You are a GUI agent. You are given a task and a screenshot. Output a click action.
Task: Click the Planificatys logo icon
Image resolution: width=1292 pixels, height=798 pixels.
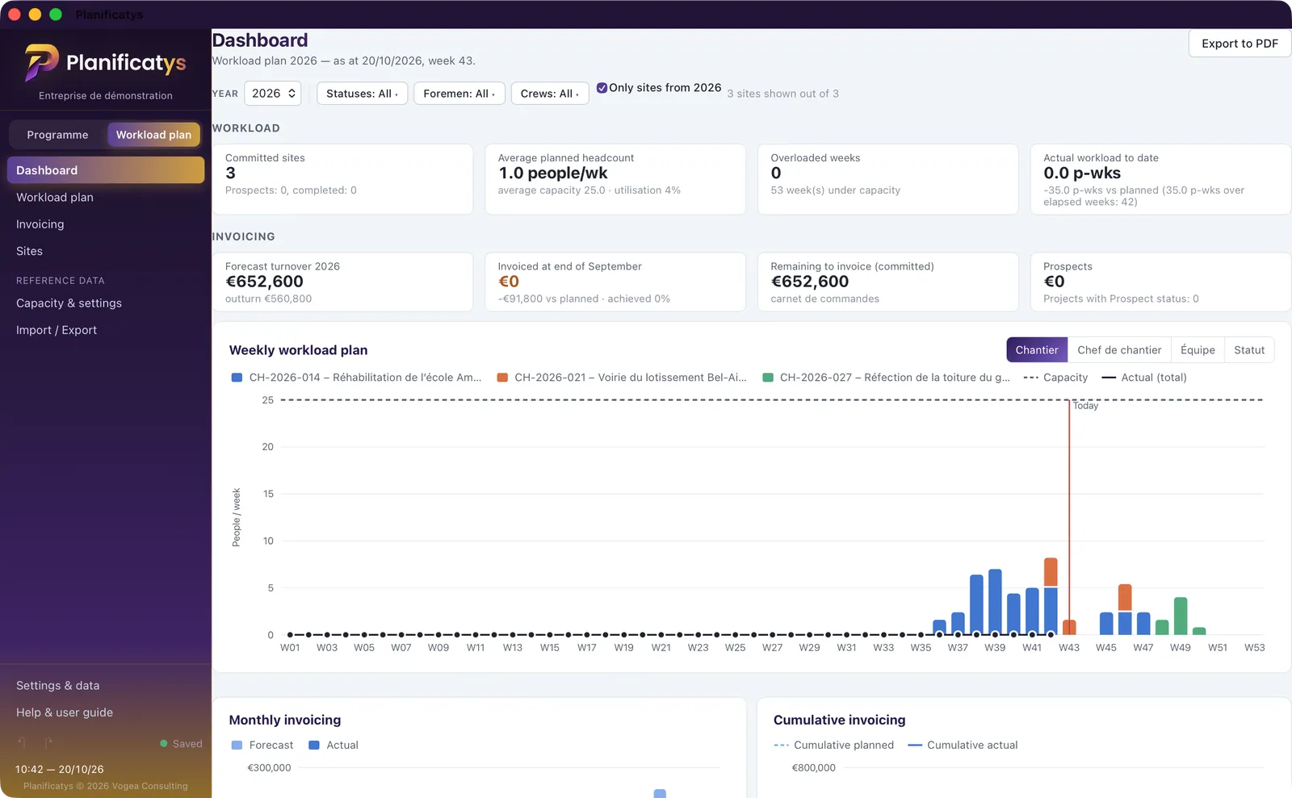pos(41,62)
